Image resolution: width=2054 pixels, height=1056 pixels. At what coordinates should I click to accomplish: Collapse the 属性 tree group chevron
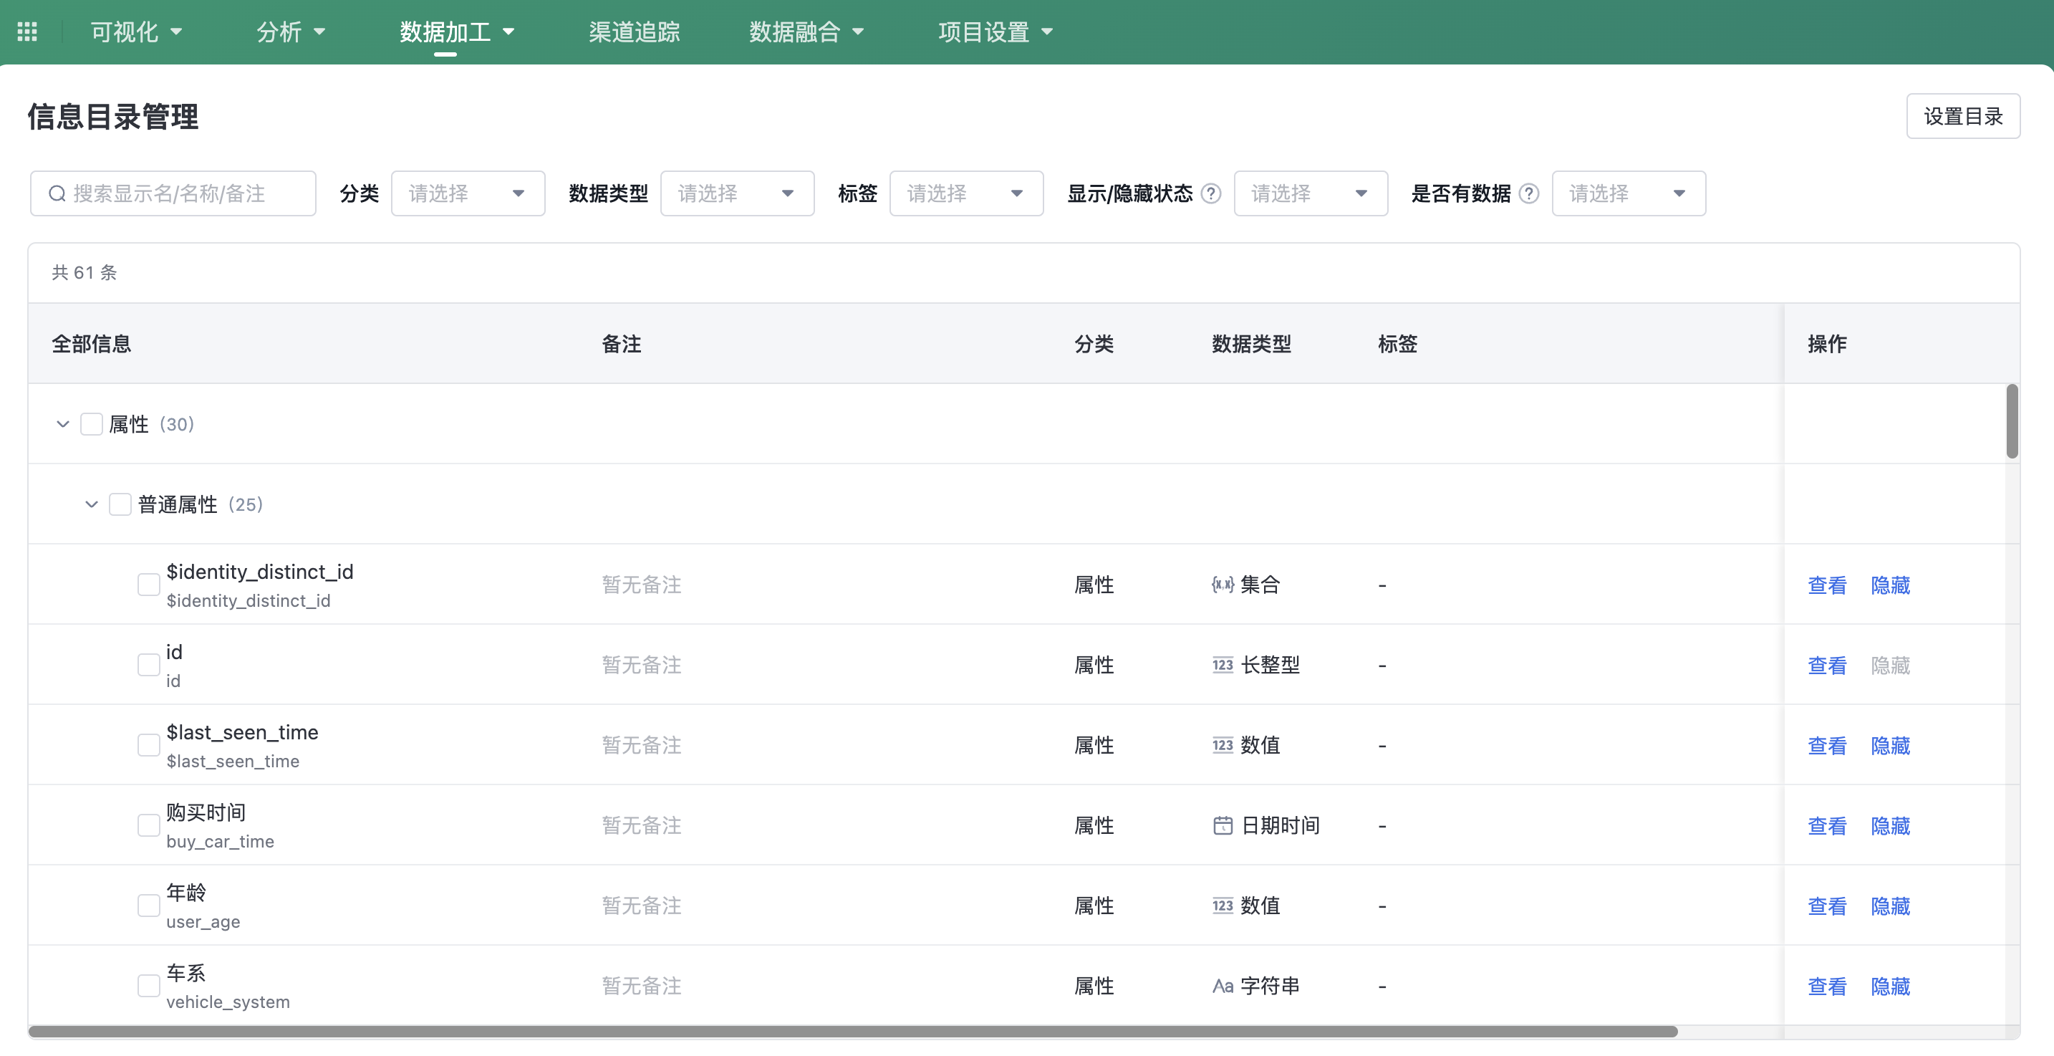[63, 424]
